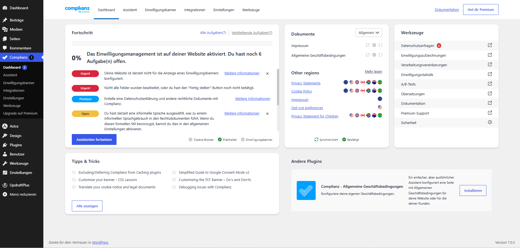The image size is (520, 248).
Task: Click shortcode brackets icon for Impressum
Action: pyautogui.click(x=380, y=45)
